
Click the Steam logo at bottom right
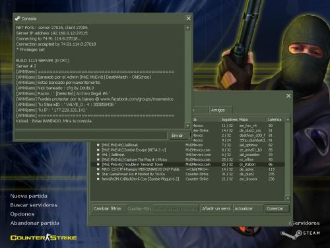tap(300, 234)
